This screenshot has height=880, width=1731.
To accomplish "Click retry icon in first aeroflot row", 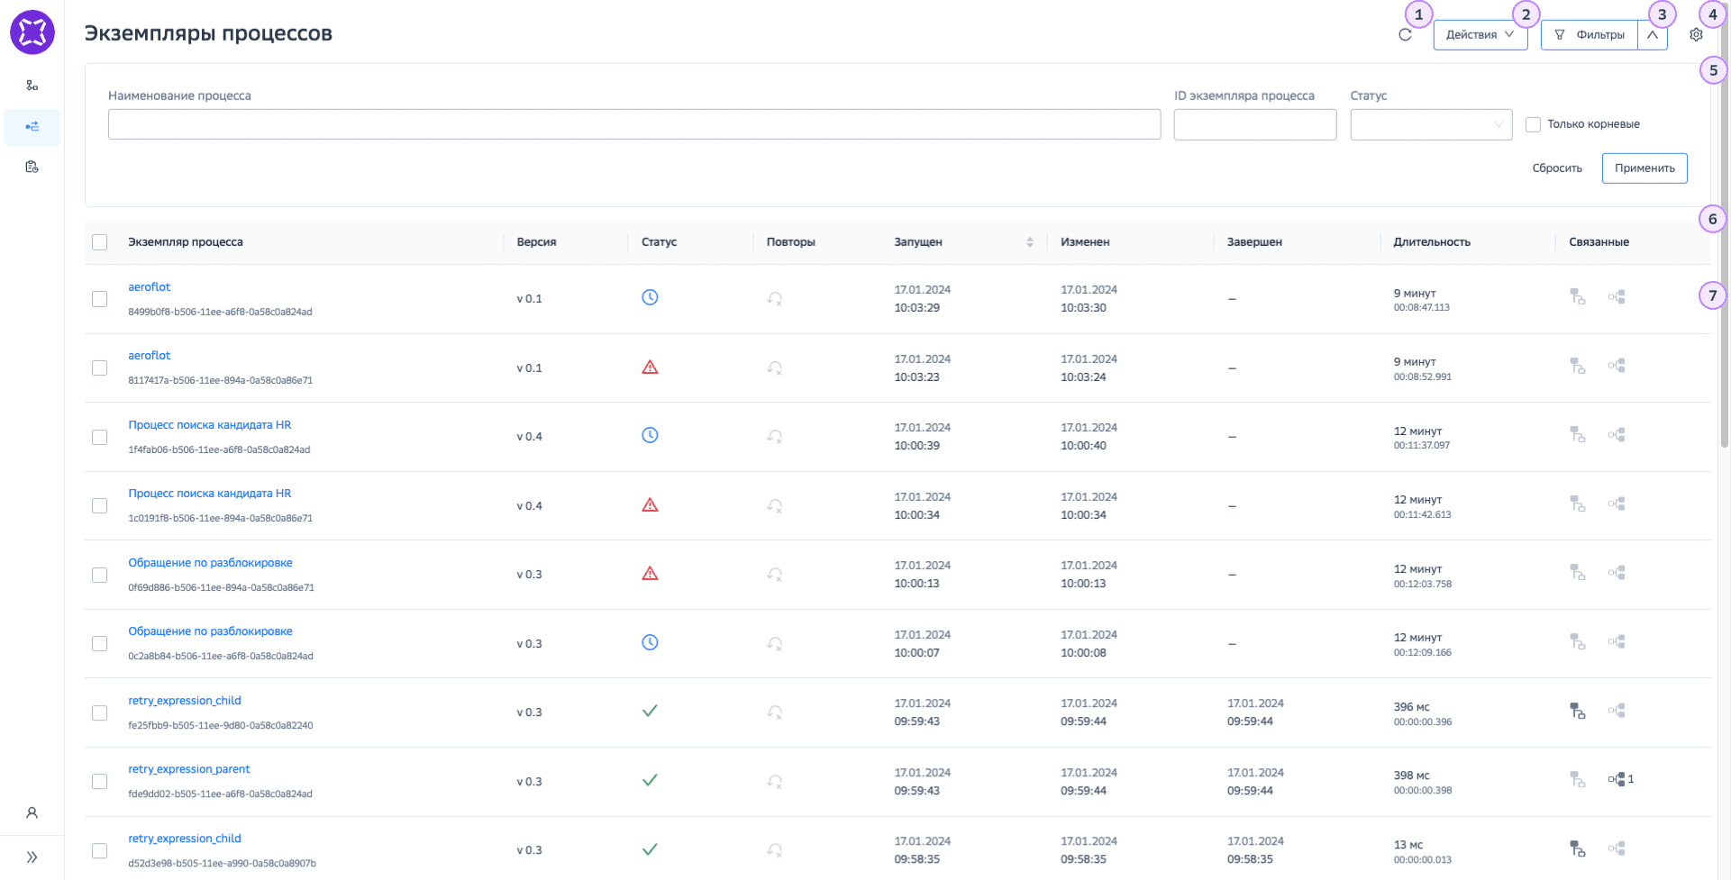I will coord(774,299).
